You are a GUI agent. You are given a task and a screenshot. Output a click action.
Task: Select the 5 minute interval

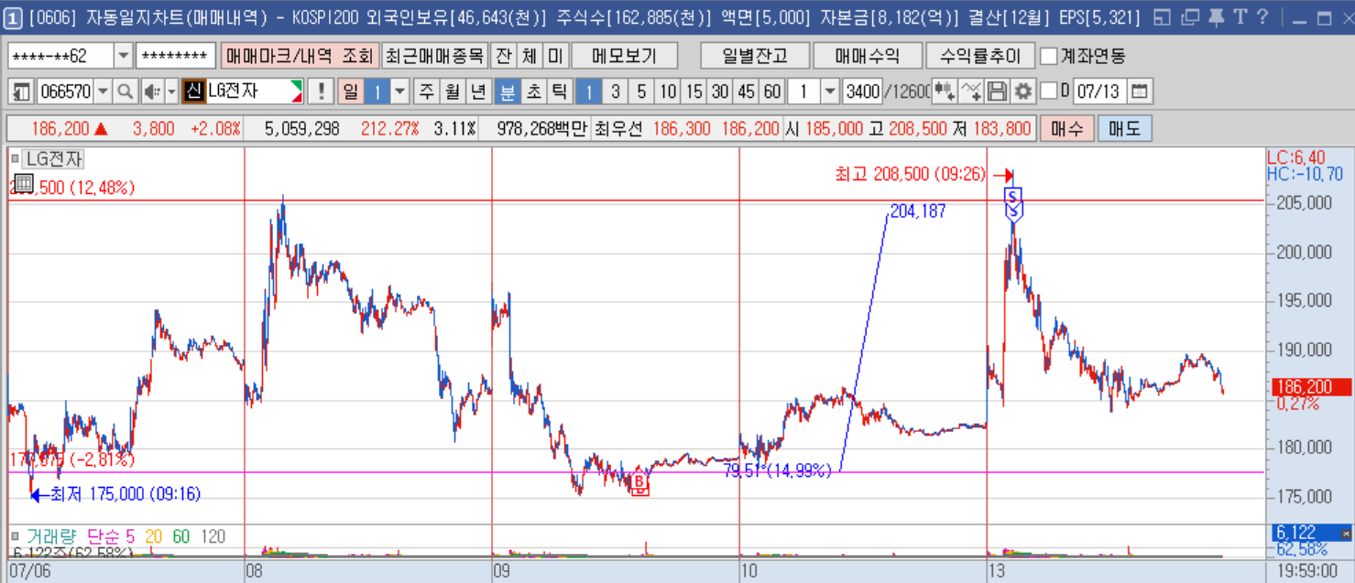coord(641,92)
